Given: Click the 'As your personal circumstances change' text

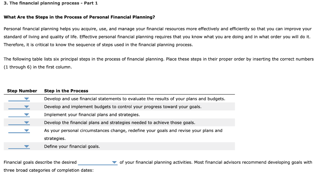Looking at the screenshot, I should [x=133, y=134].
